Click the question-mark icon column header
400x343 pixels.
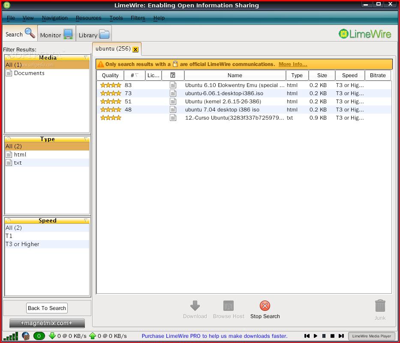(x=173, y=75)
